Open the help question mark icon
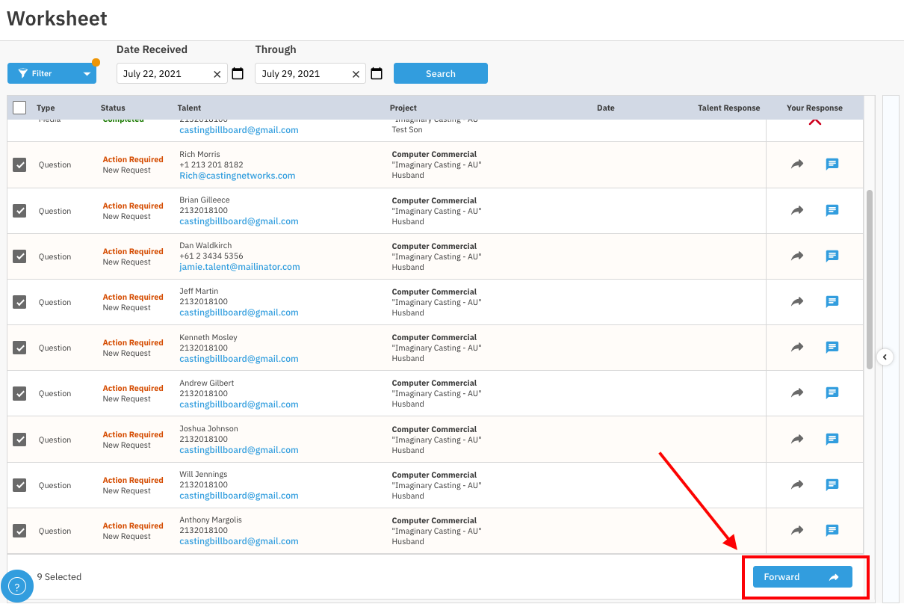Viewport: 904px width, 607px height. point(16,586)
